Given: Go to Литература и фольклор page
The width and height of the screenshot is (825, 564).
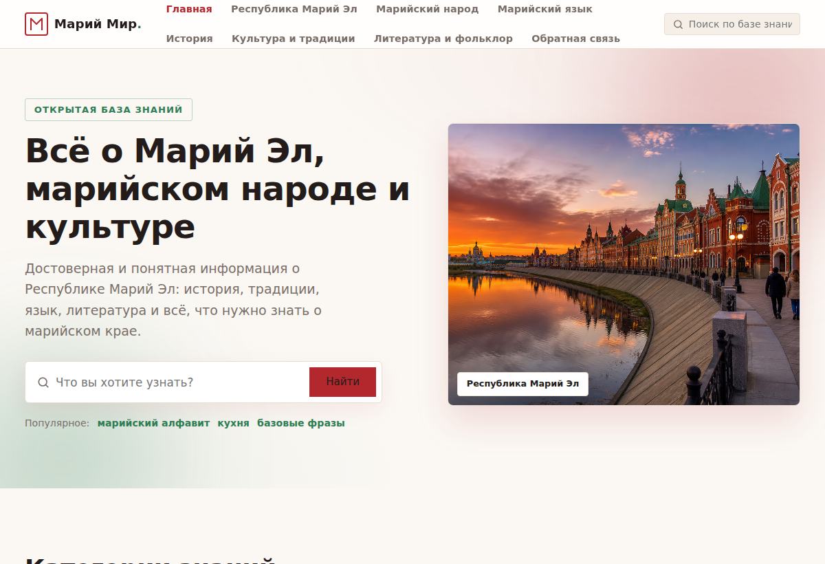Looking at the screenshot, I should tap(443, 39).
